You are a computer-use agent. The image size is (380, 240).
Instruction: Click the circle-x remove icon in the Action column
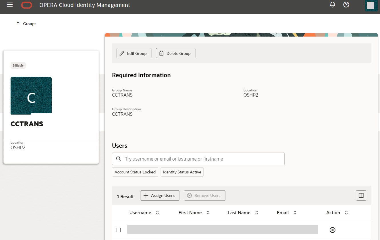[x=332, y=230]
